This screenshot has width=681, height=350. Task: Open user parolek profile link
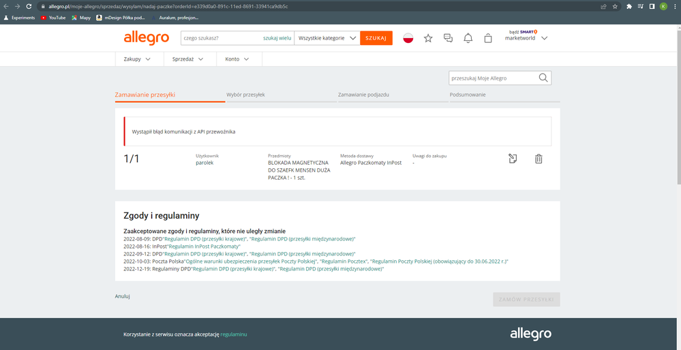[x=205, y=163]
